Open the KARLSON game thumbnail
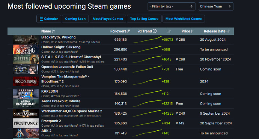Viewport: 259px width, 139px height. pyautogui.click(x=26, y=94)
